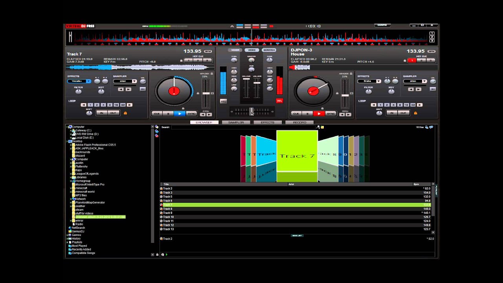Toggle the left deck orange loop lock
The width and height of the screenshot is (503, 283).
click(x=125, y=113)
